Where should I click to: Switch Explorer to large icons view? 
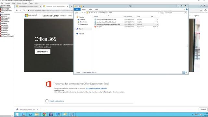point(186,72)
